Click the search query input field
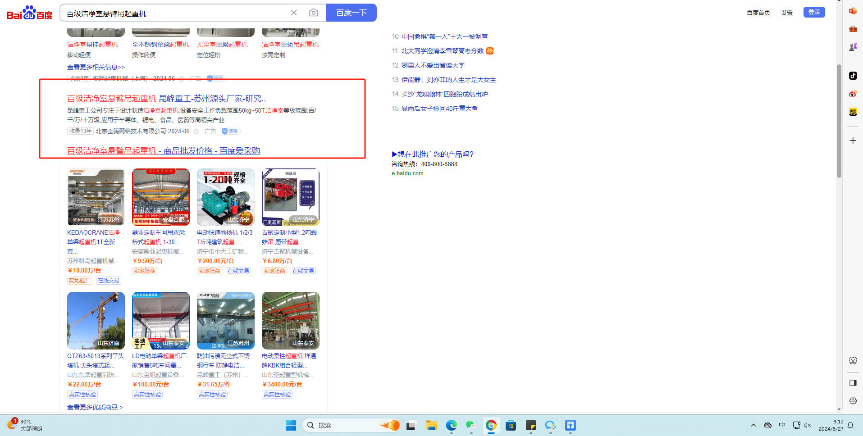This screenshot has width=863, height=436. click(x=176, y=13)
